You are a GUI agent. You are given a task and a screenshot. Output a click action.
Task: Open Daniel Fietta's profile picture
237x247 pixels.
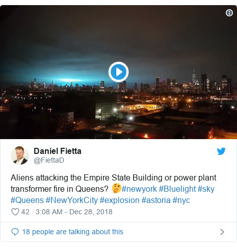tap(20, 155)
